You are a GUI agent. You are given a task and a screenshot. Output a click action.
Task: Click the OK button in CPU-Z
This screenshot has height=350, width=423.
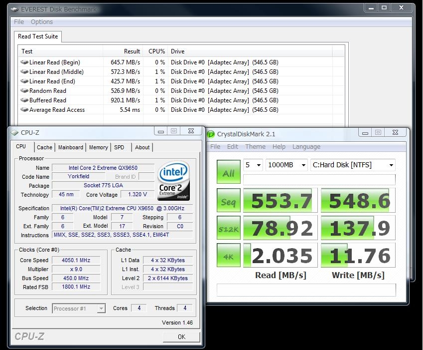(181, 337)
